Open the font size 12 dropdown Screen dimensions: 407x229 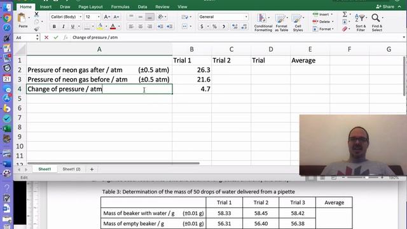click(99, 17)
